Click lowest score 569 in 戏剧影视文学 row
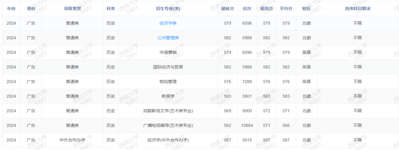Image resolution: width=399 pixels, height=150 pixels. (228, 111)
